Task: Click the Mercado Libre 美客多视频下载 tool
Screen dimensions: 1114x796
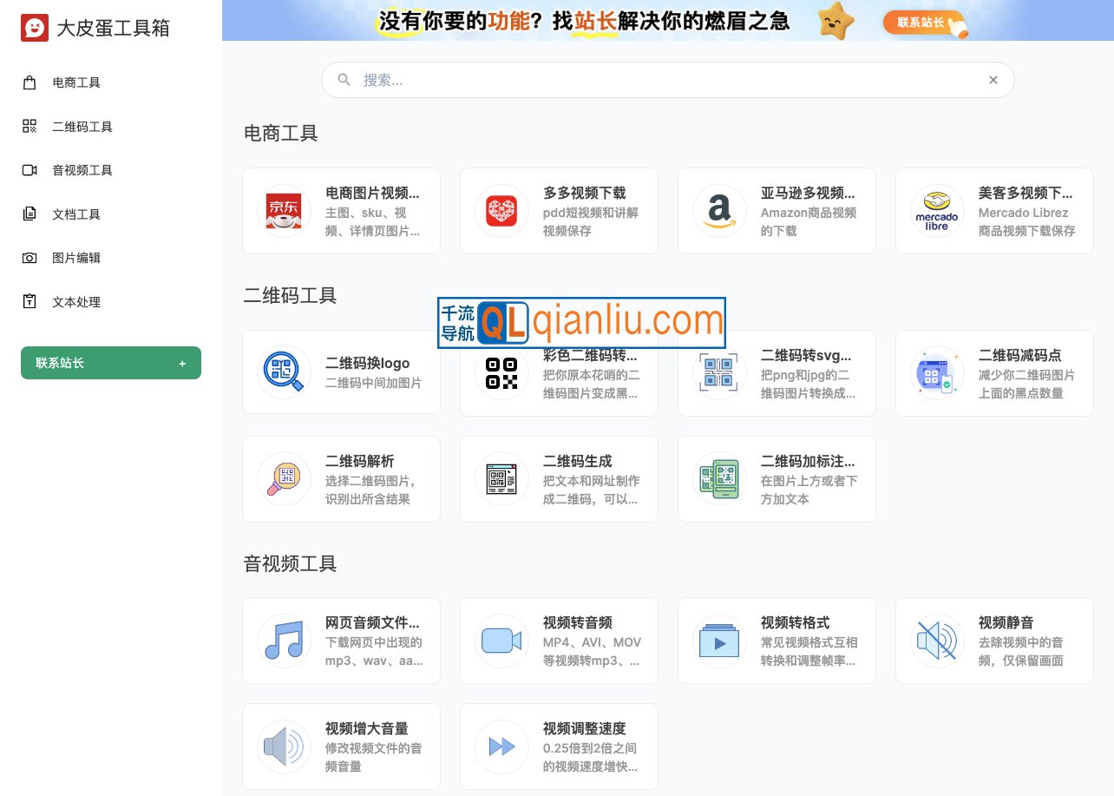Action: click(994, 211)
